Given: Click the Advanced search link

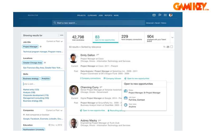Looking at the screenshot, I should [x=150, y=23].
